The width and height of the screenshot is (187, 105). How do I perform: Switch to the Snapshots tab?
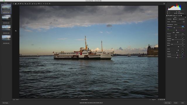[x=181, y=15]
